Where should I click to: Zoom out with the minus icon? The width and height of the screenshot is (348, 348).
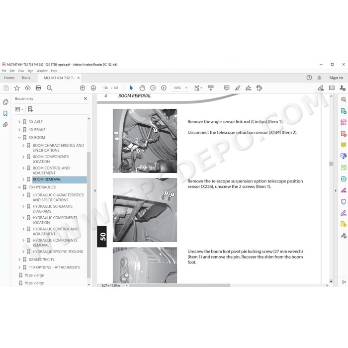[153, 88]
